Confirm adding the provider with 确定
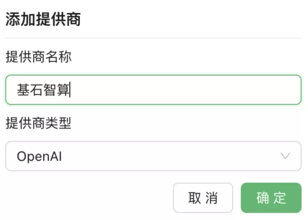Image resolution: width=308 pixels, height=220 pixels. point(271,198)
